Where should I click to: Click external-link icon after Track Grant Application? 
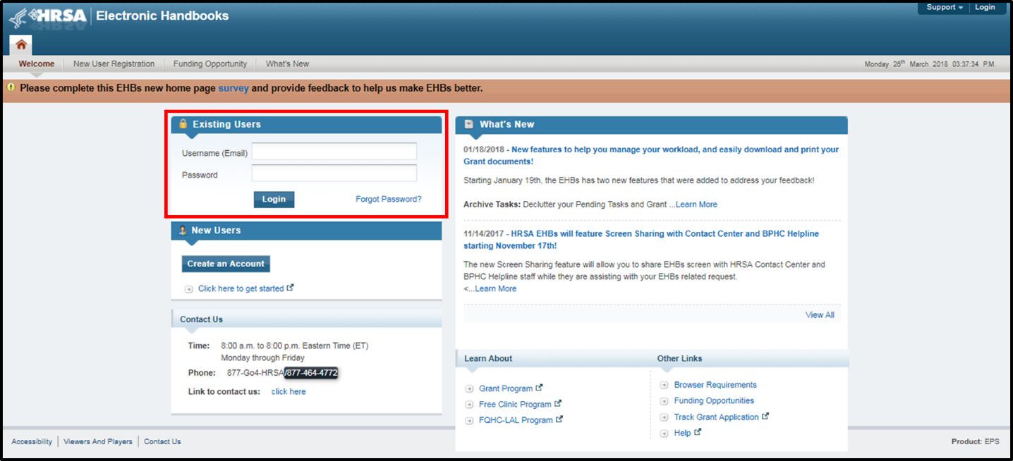pos(765,416)
